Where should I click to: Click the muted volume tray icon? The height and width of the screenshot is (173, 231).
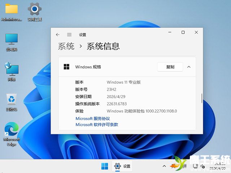pos(202,167)
